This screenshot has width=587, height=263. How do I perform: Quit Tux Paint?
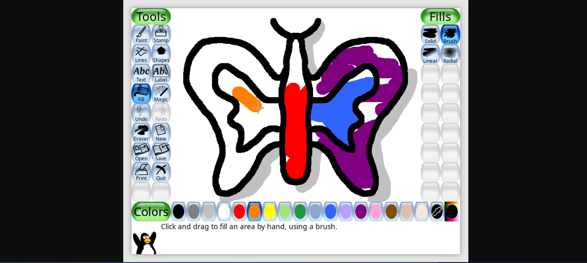[x=161, y=172]
